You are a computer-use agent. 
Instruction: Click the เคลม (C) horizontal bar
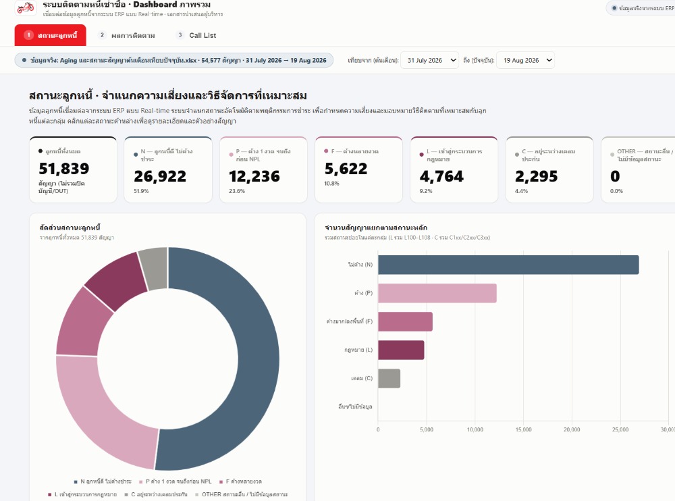coord(389,378)
